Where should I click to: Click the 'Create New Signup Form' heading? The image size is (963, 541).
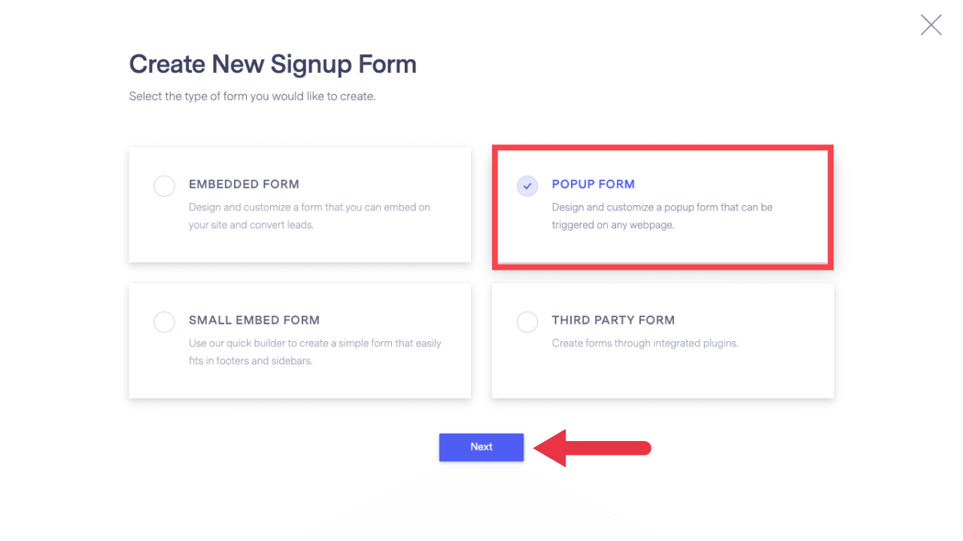[x=272, y=65]
